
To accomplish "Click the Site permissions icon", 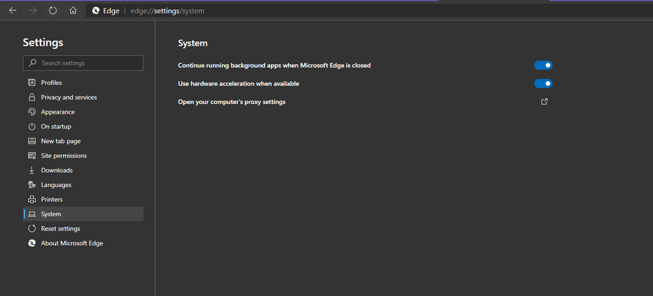I will point(31,156).
